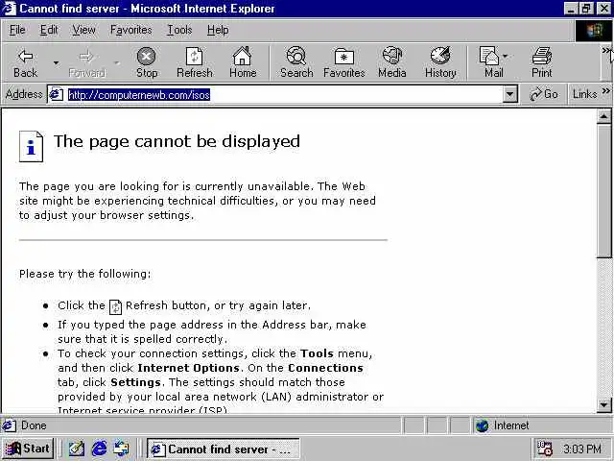This screenshot has width=614, height=461.
Task: Show the History pane
Action: (440, 62)
